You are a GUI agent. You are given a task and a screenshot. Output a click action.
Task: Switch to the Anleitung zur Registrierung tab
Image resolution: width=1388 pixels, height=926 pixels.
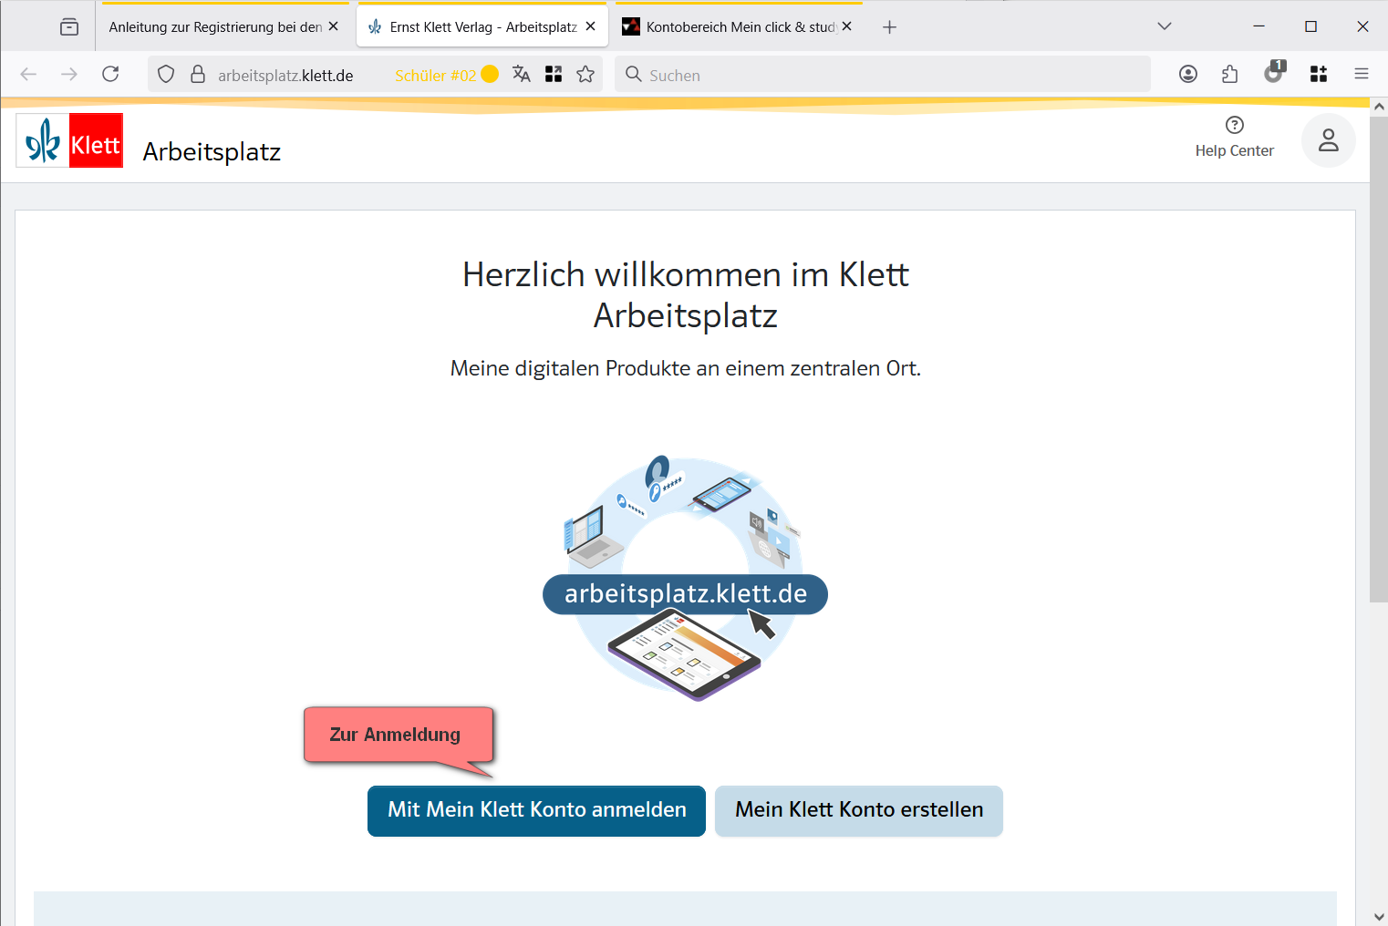[x=215, y=27]
